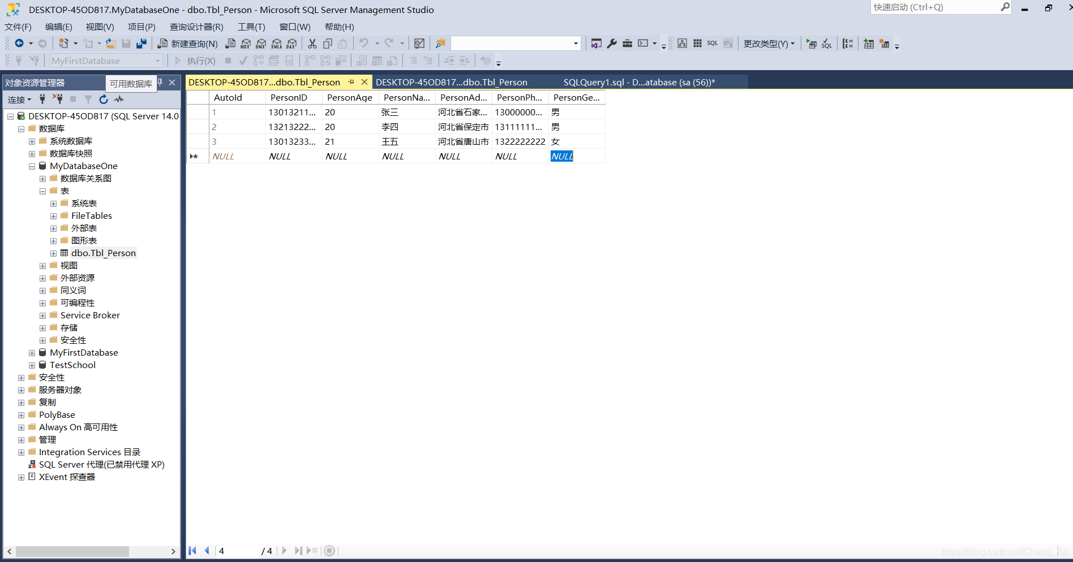Show the SQL pane

[x=713, y=44]
